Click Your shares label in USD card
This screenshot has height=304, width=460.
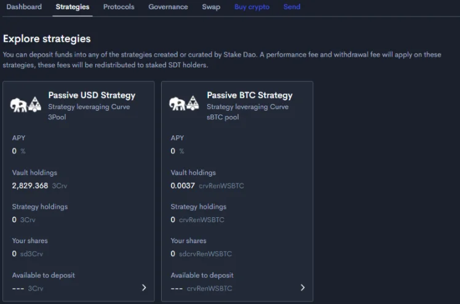coord(30,241)
